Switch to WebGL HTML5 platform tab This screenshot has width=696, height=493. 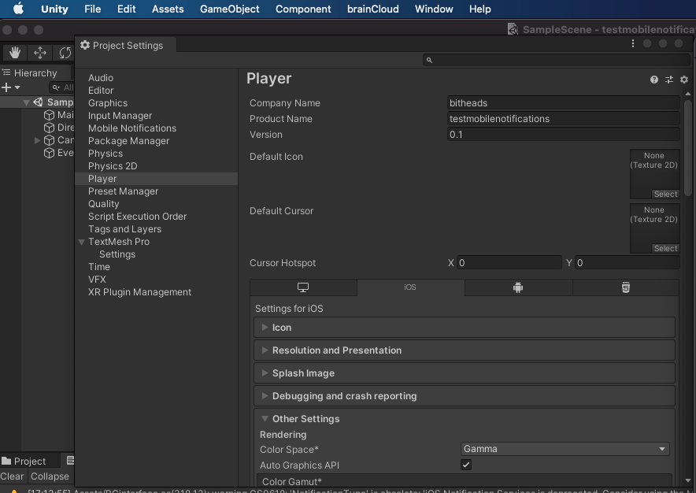626,287
